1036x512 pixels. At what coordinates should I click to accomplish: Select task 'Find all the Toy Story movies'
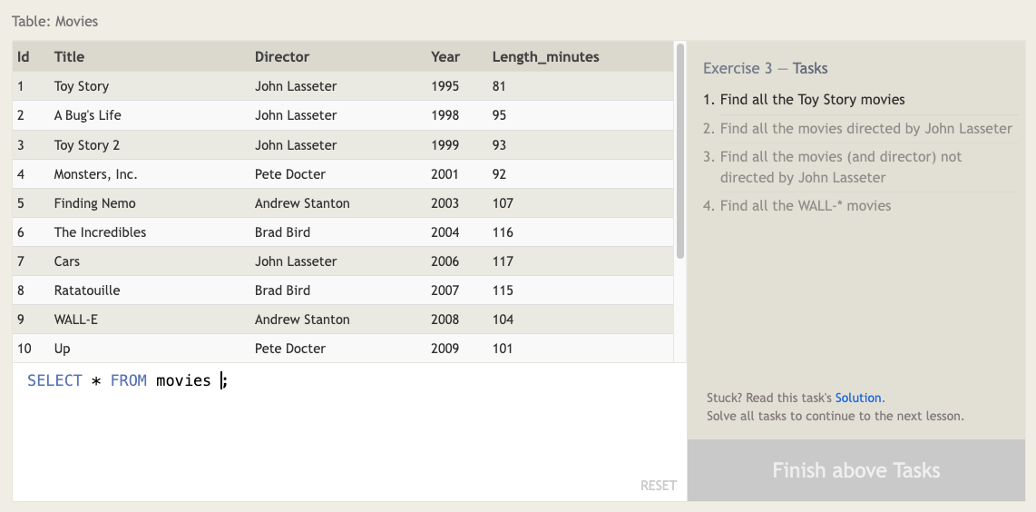pyautogui.click(x=812, y=100)
